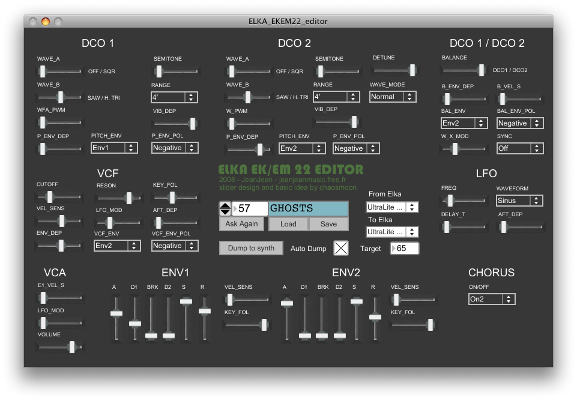Image resolution: width=577 pixels, height=400 pixels.
Task: Click the VCF LFO_MOD slider
Action: click(118, 222)
